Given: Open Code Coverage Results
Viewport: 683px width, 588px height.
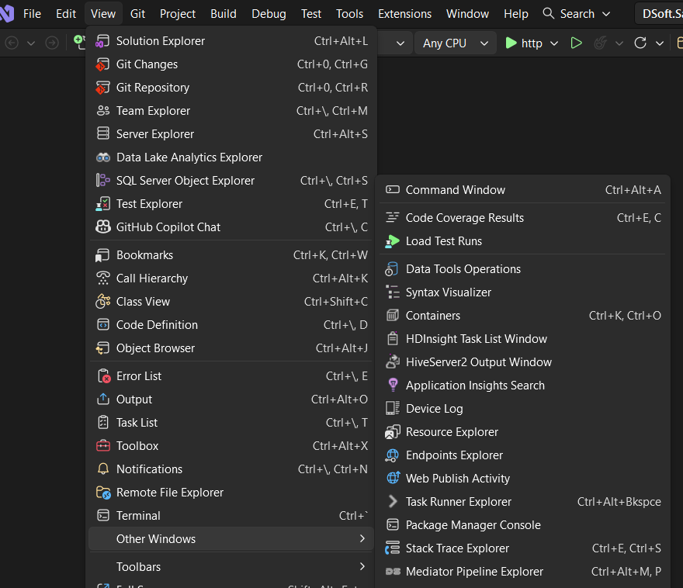Looking at the screenshot, I should [522, 218].
